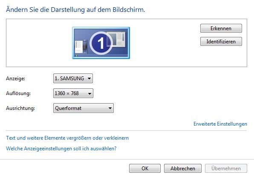Select the monitor 1 preview thumbnail
Viewport: 254px width, 180px height.
pyautogui.click(x=101, y=43)
